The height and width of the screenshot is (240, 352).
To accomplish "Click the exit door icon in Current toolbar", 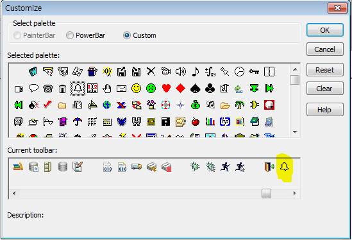I will pyautogui.click(x=269, y=167).
